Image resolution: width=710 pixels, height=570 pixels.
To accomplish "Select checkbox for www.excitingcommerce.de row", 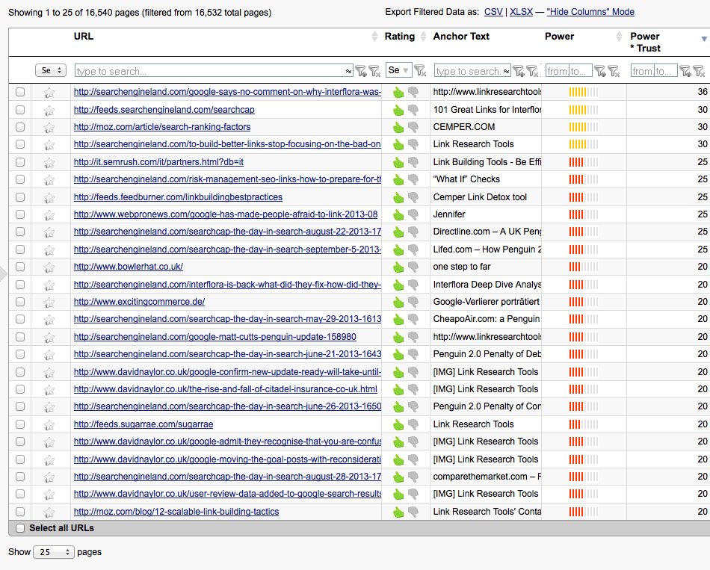I will point(20,302).
